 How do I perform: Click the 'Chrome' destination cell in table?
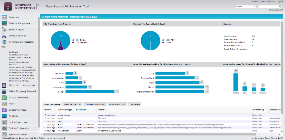79,131
